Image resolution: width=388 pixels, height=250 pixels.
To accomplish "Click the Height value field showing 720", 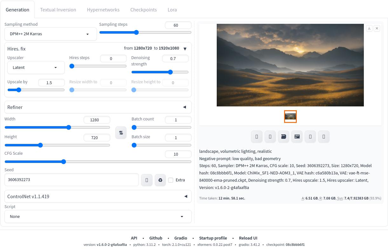I will point(97,138).
